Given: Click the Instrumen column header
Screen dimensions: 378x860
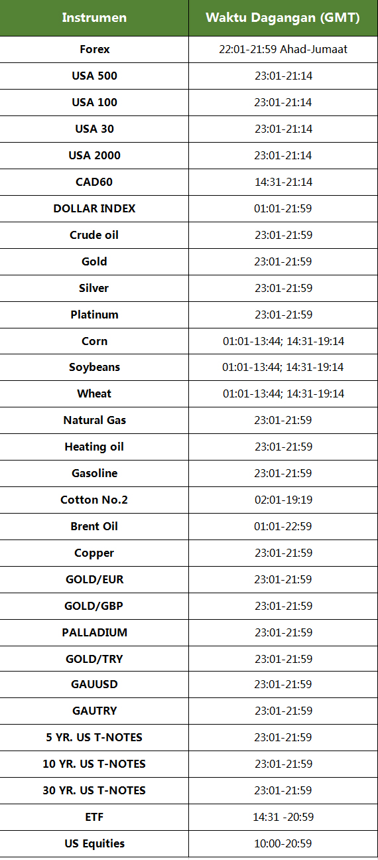Looking at the screenshot, I should [x=94, y=18].
